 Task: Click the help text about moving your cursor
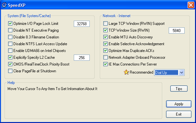52,89
